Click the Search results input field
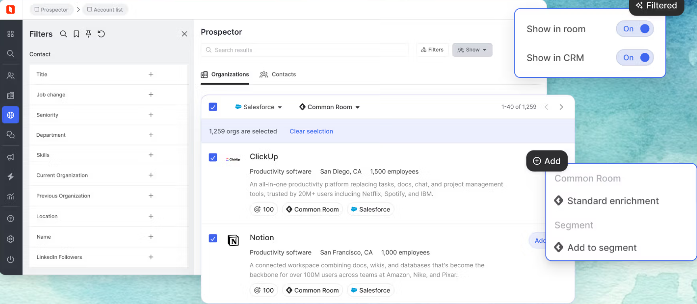 (x=305, y=50)
